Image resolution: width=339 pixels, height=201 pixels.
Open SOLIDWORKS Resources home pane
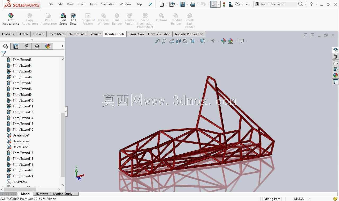pyautogui.click(x=336, y=50)
